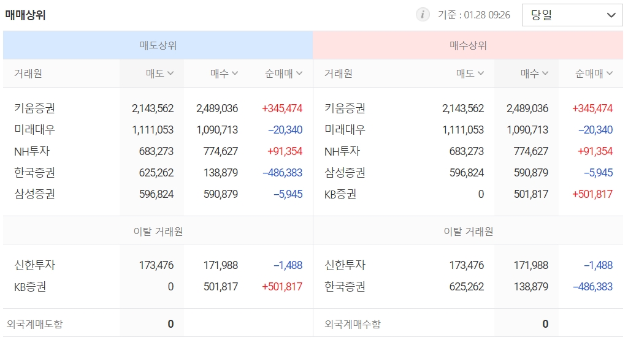Click KB증권 in 매수상위 top five

coord(340,194)
